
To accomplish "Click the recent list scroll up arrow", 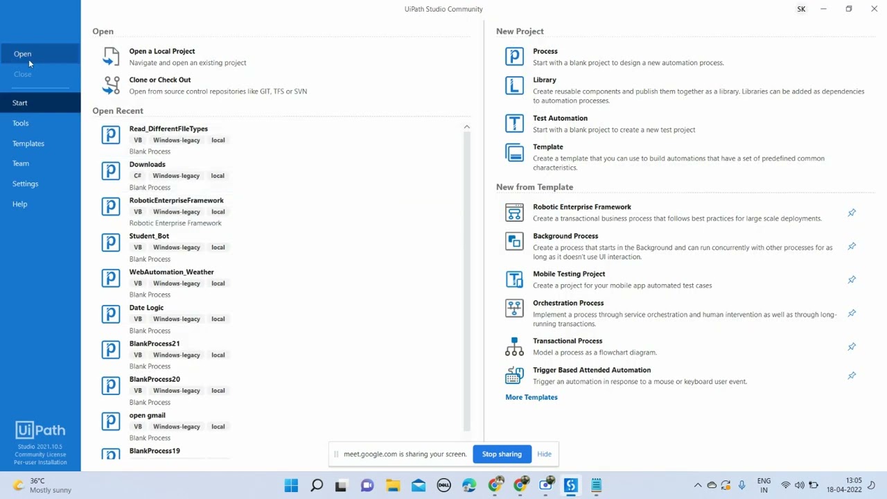I will [466, 127].
